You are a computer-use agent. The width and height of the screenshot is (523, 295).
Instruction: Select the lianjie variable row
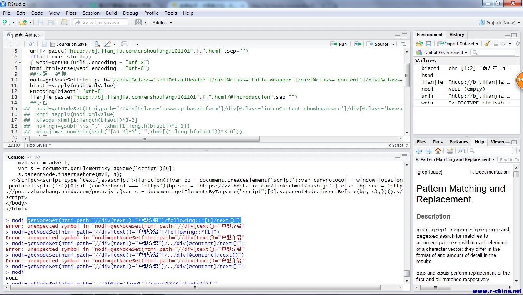tap(466, 82)
